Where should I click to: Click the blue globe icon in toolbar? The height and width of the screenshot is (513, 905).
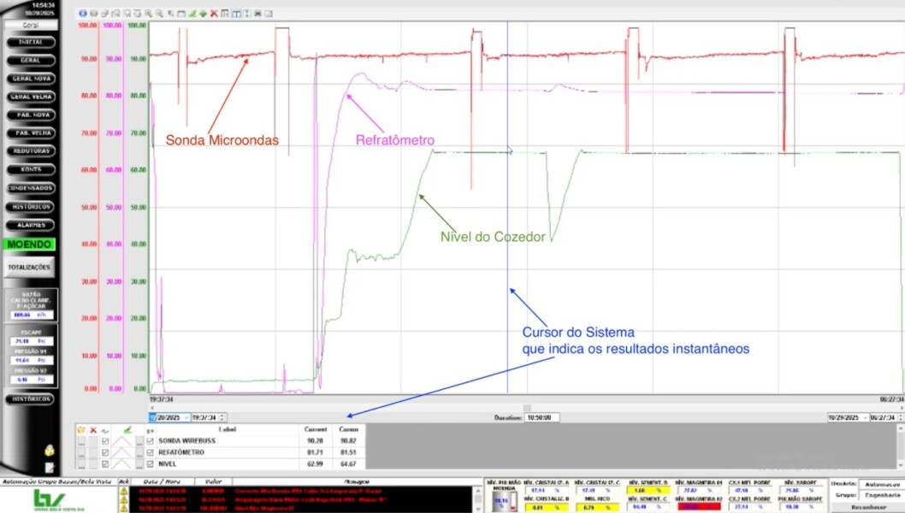[82, 14]
